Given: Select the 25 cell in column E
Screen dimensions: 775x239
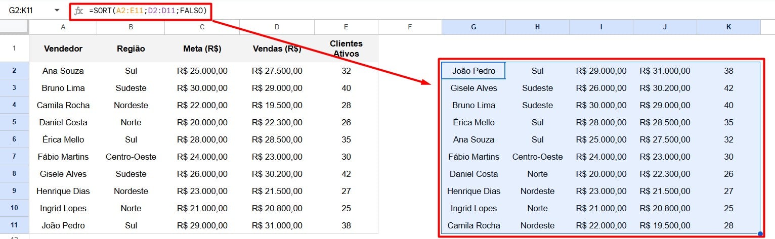Looking at the screenshot, I should tap(346, 208).
